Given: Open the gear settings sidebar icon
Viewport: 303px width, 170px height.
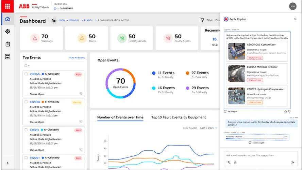Looking at the screenshot, I should [x=7, y=32].
